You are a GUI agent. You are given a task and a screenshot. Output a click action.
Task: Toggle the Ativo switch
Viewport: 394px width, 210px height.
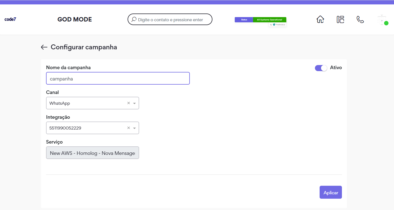[321, 68]
